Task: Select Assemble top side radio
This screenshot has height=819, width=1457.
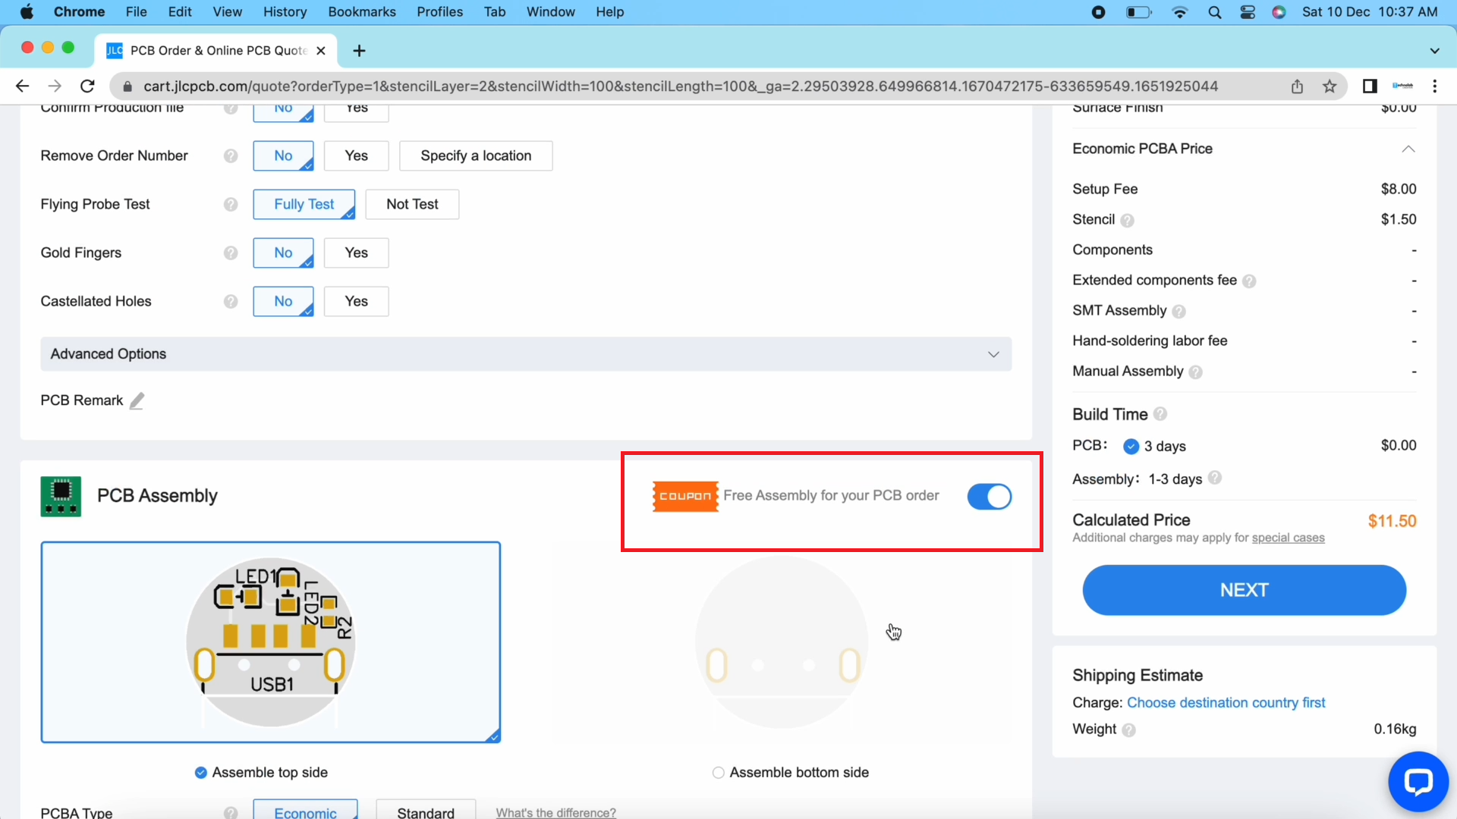Action: pyautogui.click(x=200, y=773)
